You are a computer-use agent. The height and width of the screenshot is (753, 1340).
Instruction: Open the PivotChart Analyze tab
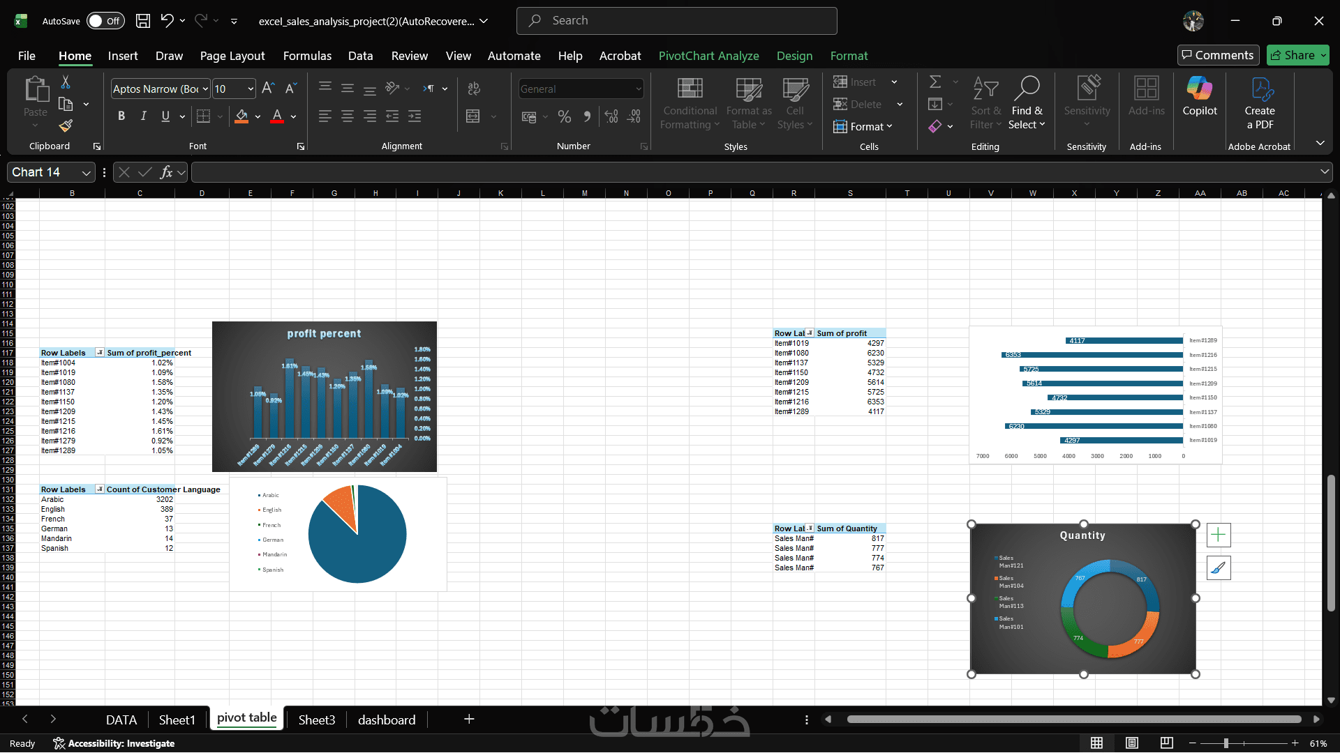coord(708,56)
